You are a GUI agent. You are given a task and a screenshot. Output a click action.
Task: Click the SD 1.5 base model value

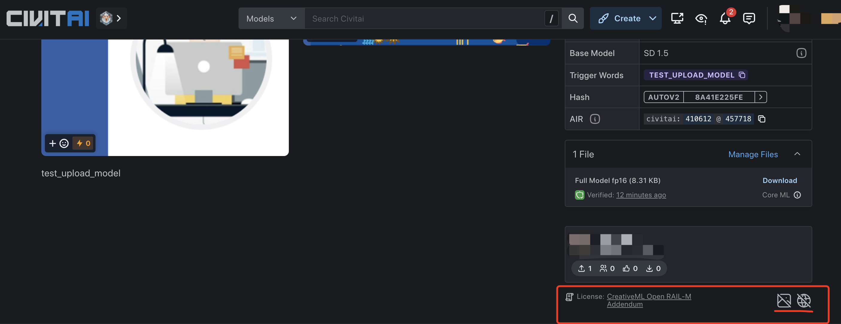(x=656, y=53)
